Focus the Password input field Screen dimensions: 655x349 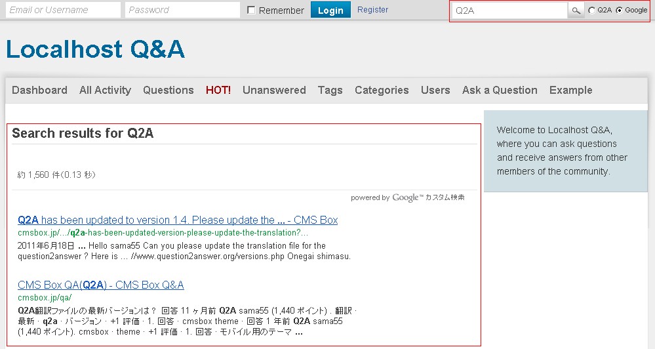pyautogui.click(x=182, y=10)
